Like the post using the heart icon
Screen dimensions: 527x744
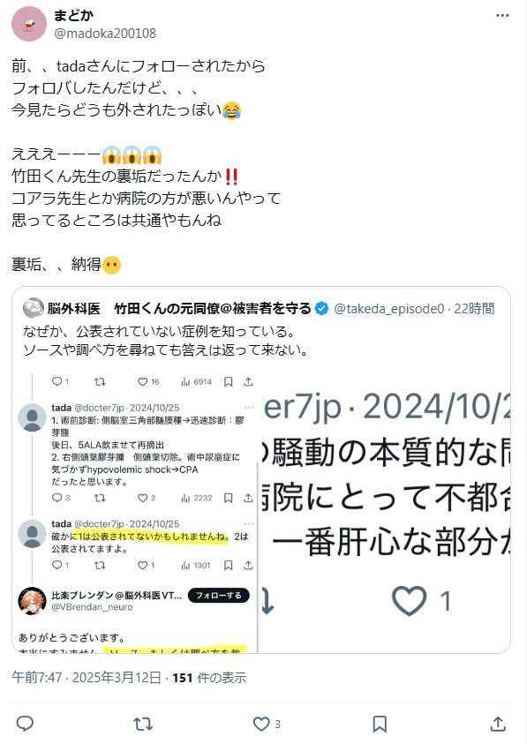[x=261, y=724]
